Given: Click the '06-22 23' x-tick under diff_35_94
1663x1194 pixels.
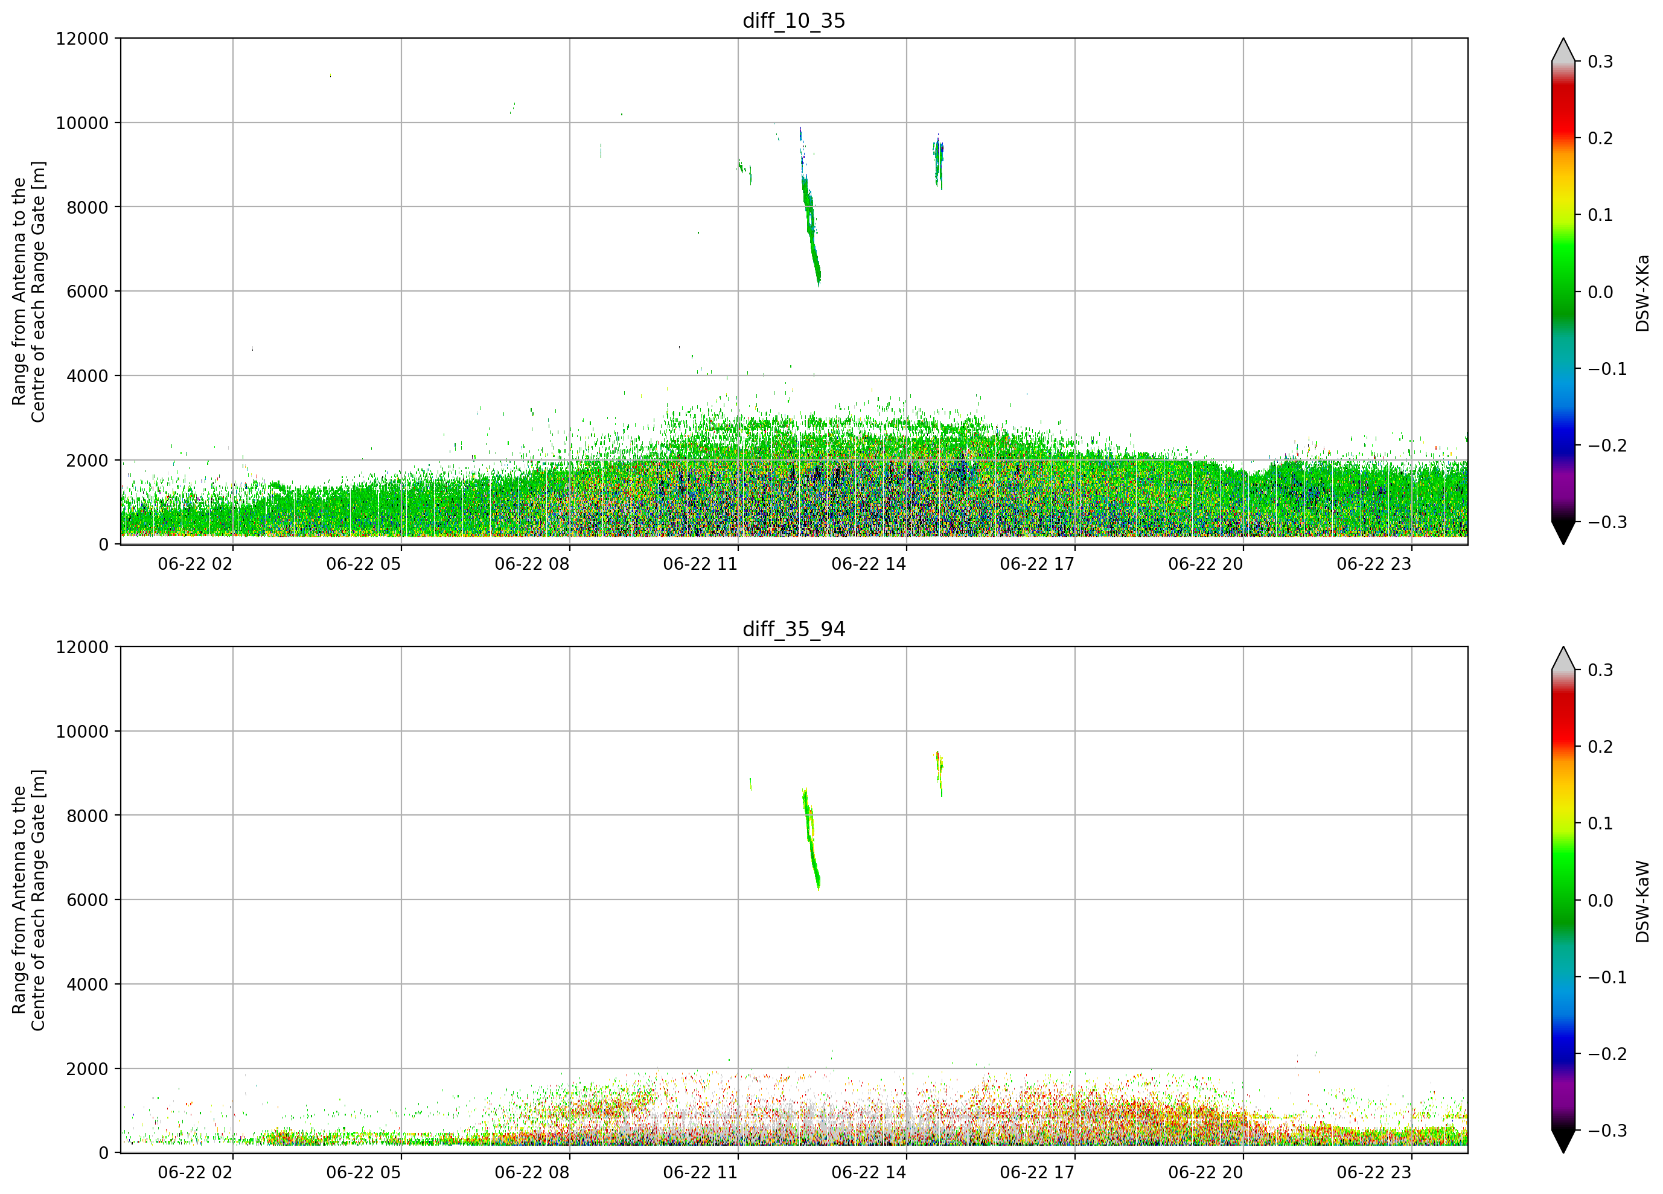Looking at the screenshot, I should 1374,1173.
